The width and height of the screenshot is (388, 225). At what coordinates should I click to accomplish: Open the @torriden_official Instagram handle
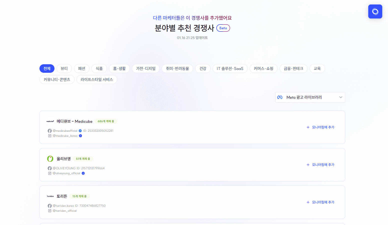pyautogui.click(x=65, y=211)
